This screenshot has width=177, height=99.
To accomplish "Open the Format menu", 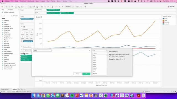I will click(x=53, y=1).
